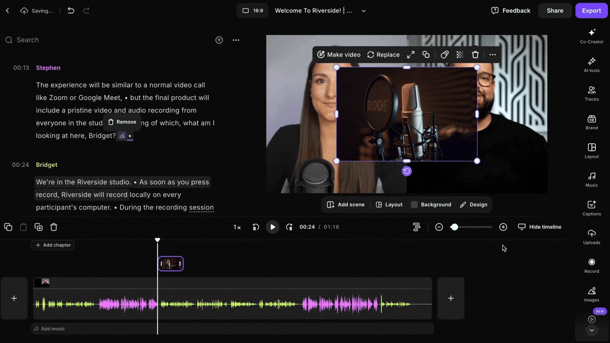The height and width of the screenshot is (343, 610).
Task: Click the rotate handle below image
Action: [407, 171]
